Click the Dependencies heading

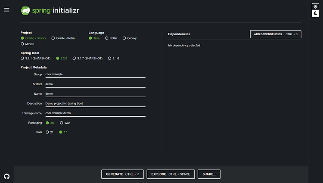(179, 34)
